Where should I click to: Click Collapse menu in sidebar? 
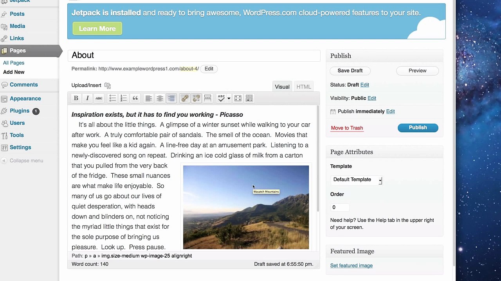point(26,160)
